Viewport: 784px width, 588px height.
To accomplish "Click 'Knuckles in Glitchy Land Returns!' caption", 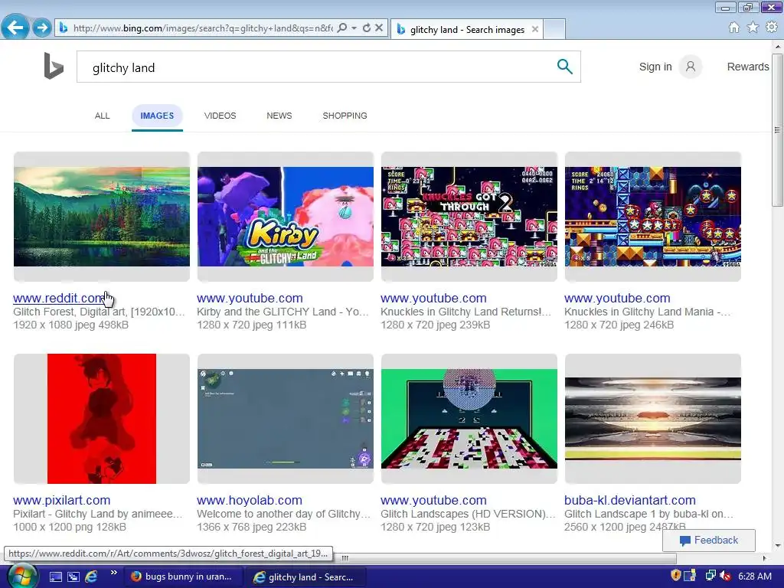I will tap(466, 312).
